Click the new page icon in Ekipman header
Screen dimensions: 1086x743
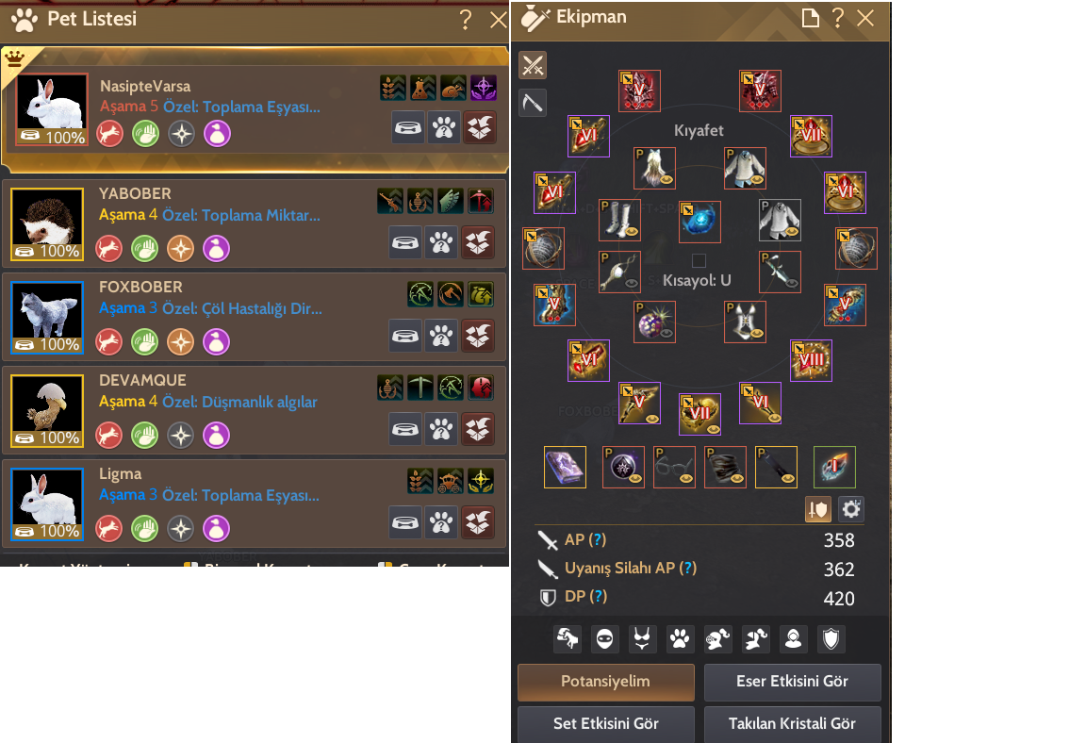(810, 18)
